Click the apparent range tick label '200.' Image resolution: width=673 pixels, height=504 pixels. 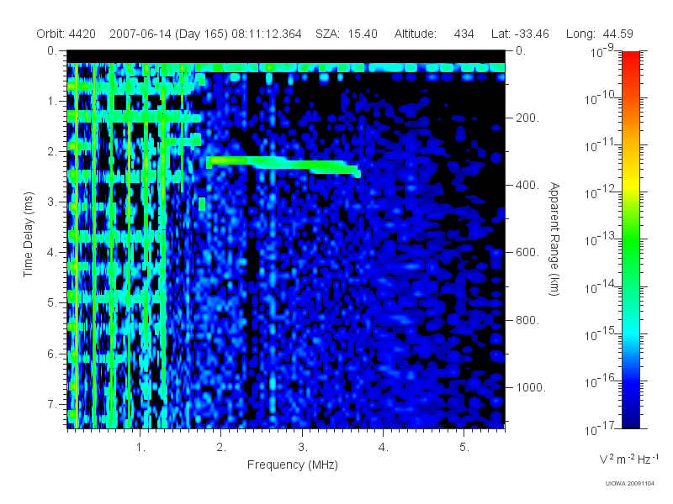527,118
